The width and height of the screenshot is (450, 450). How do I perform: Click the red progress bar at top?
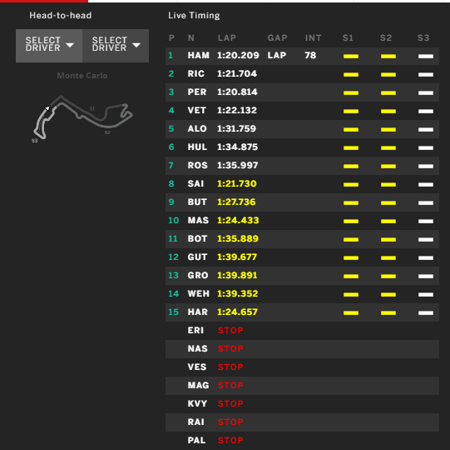coord(44,1)
